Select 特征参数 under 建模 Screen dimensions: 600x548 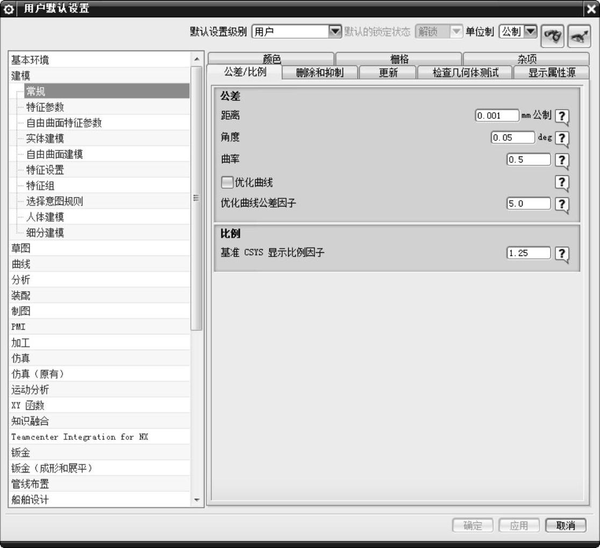coord(107,107)
